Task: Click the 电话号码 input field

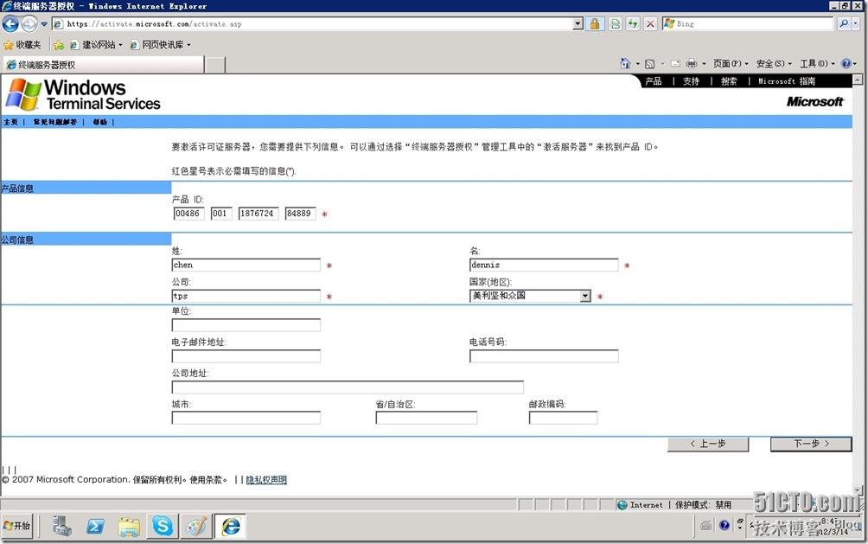Action: [544, 356]
